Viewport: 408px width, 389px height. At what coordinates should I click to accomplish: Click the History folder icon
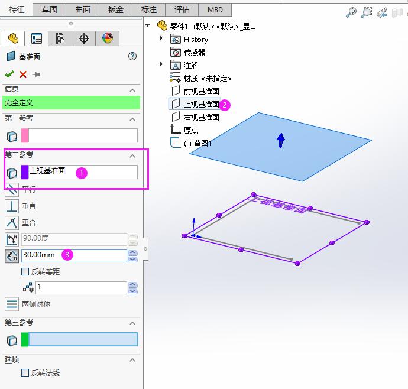(x=176, y=39)
